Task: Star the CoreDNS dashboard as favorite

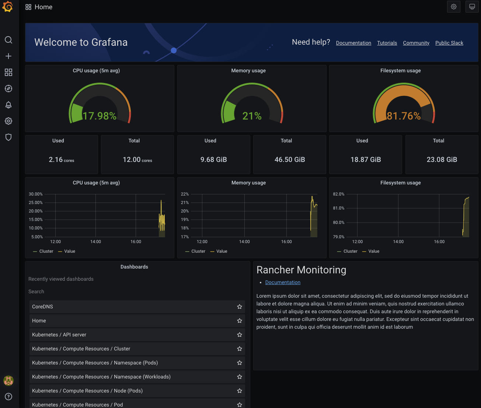Action: click(239, 307)
